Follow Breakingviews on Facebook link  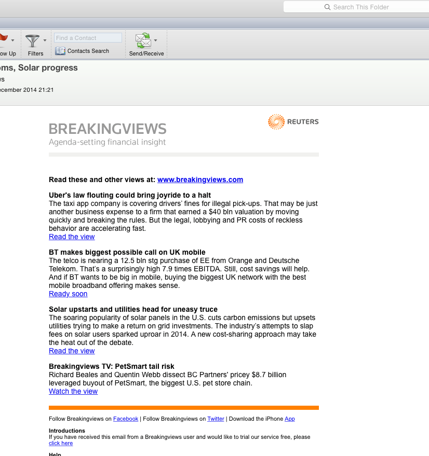(126, 419)
